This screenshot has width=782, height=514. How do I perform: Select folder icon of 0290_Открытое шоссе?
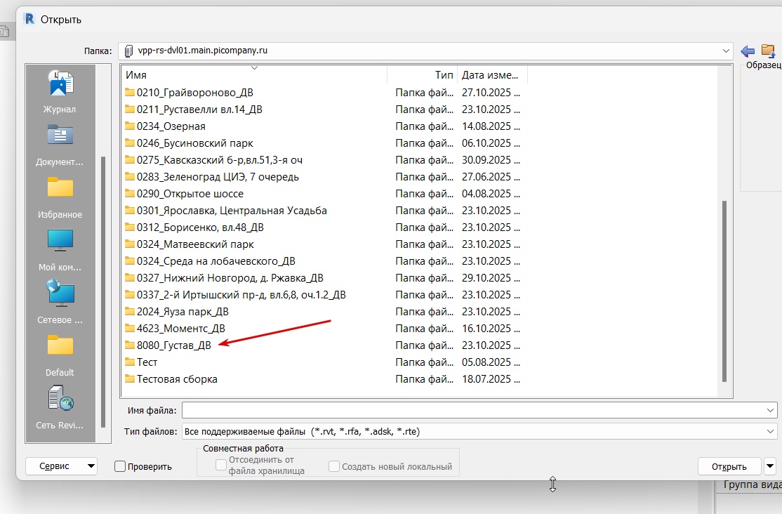[130, 193]
